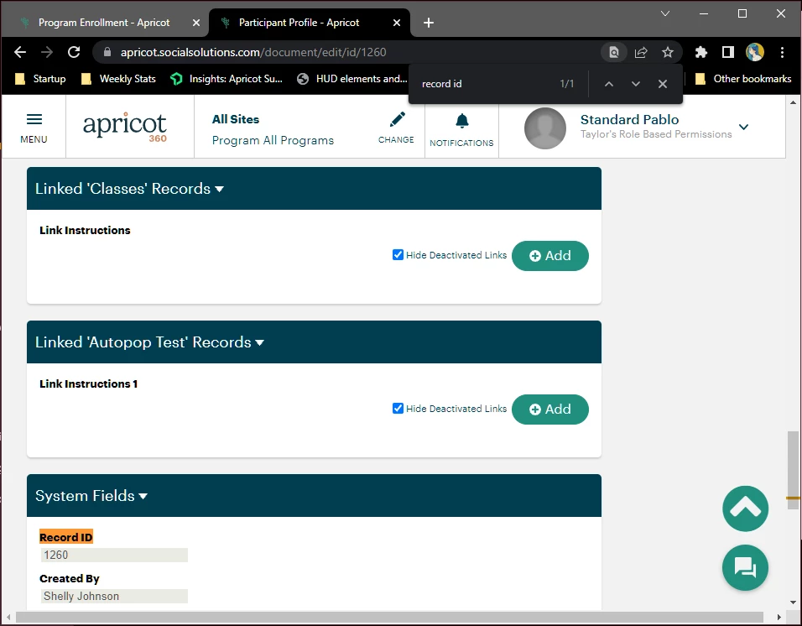Reload the page
802x626 pixels.
(74, 52)
